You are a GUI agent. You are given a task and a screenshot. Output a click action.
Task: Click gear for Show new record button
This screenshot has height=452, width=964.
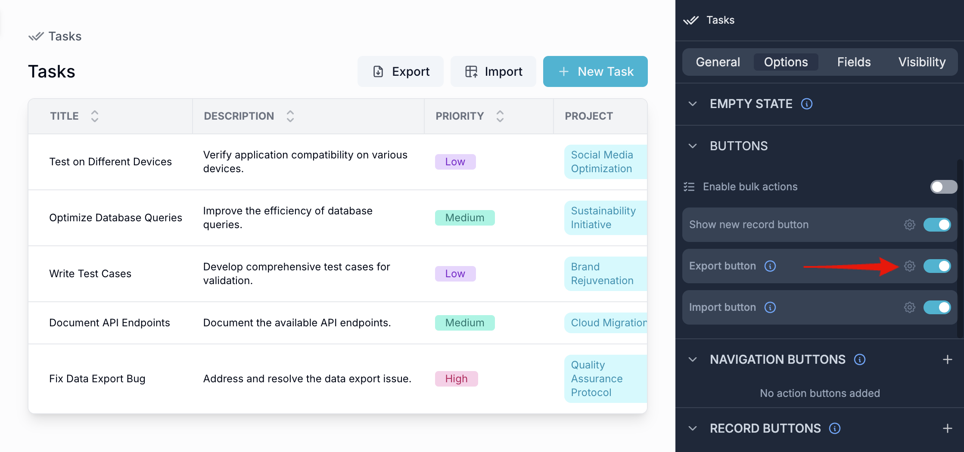[909, 225]
